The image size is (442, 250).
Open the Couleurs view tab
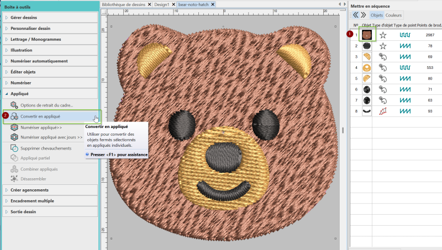393,15
